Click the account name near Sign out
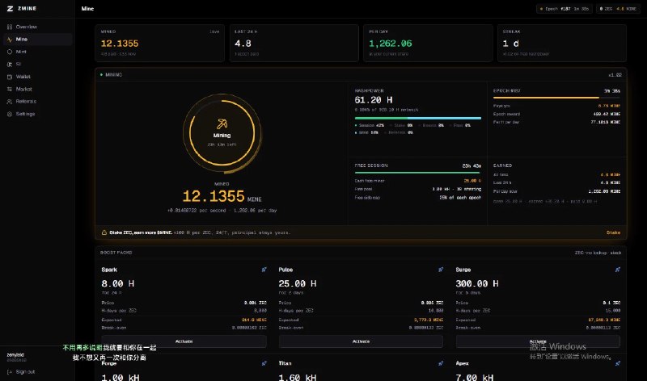 tap(15, 354)
